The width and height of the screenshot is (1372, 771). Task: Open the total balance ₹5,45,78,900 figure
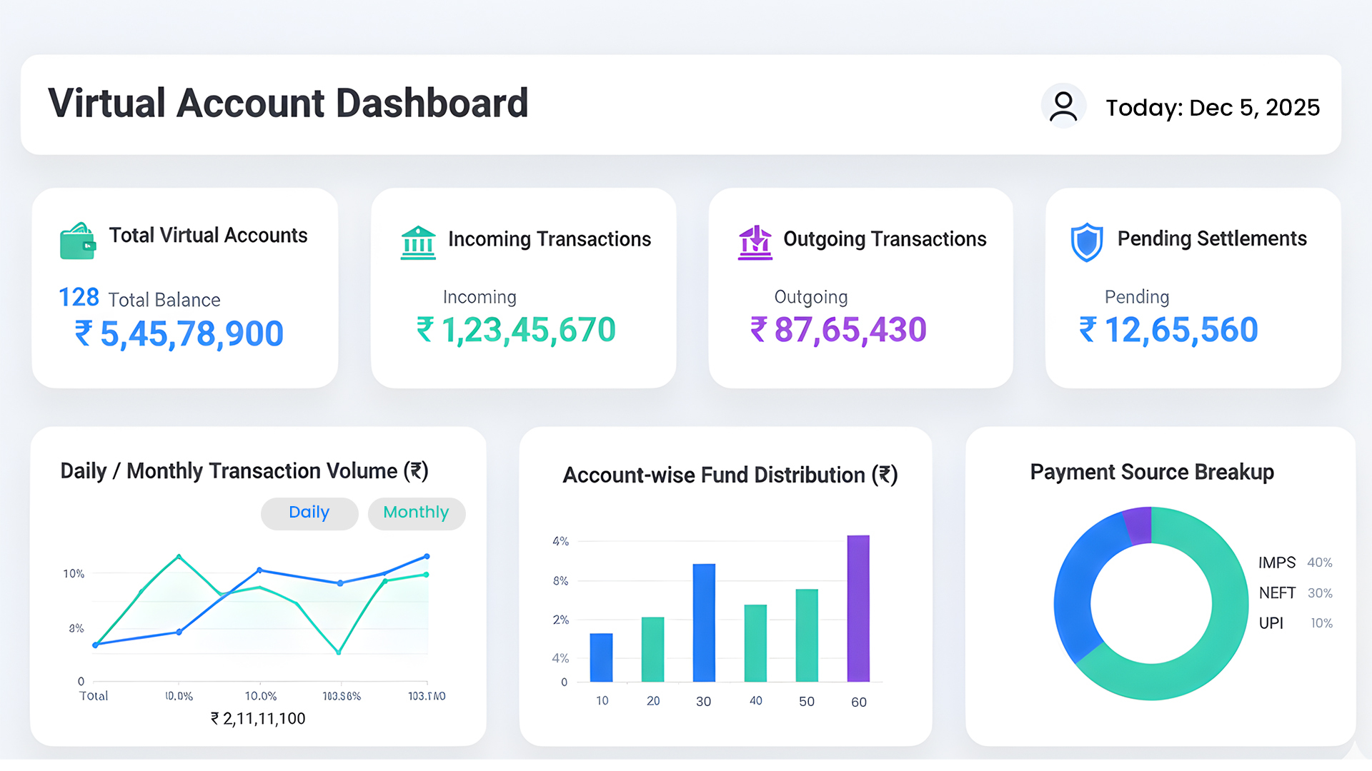tap(179, 333)
